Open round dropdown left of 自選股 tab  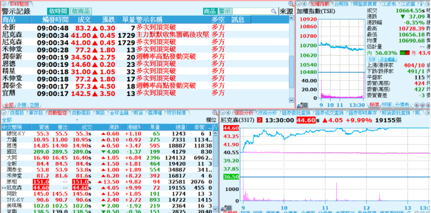point(4,113)
